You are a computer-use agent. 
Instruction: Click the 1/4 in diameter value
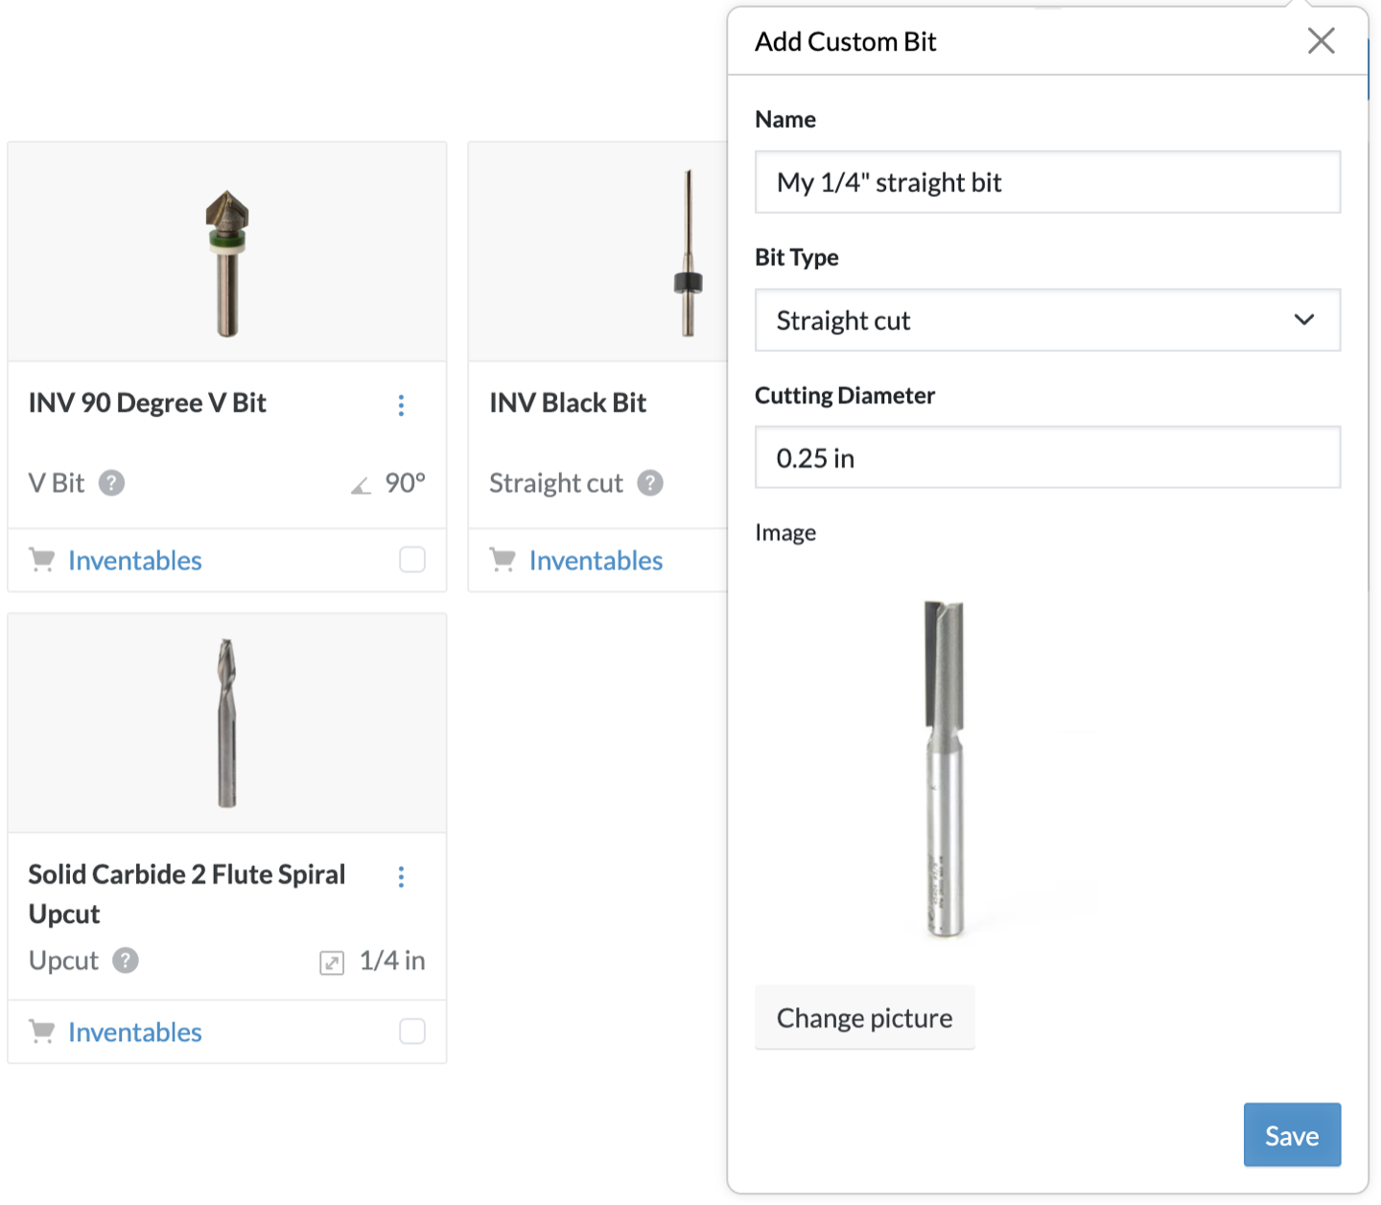point(392,961)
